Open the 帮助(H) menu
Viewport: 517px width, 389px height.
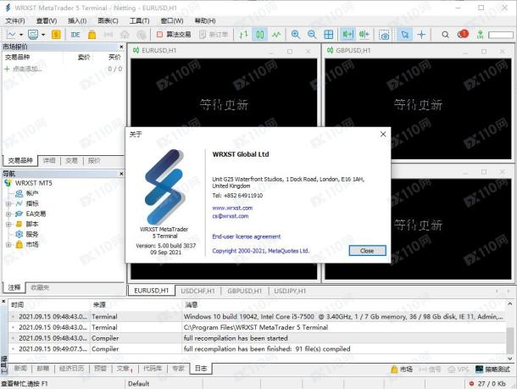click(x=205, y=21)
